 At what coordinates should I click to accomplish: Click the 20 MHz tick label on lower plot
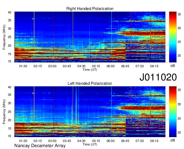(x=9, y=120)
